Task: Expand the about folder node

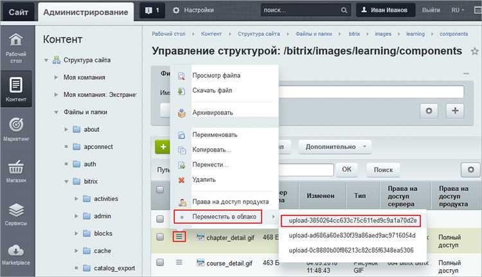Action: (66, 129)
